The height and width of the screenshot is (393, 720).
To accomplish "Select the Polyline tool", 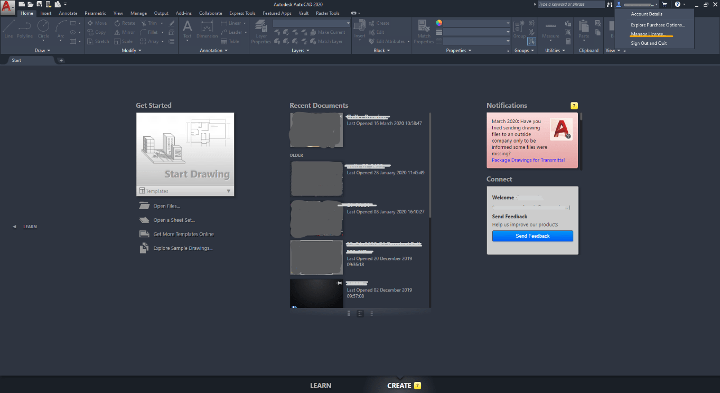I will (x=25, y=29).
